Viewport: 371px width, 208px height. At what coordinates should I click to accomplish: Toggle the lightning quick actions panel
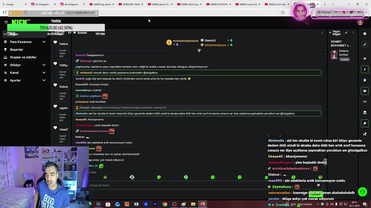coord(365,69)
